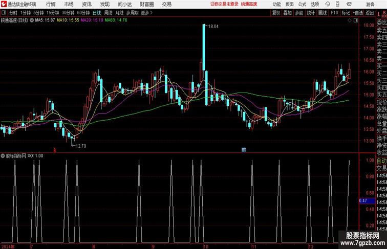Toggle the sidebar panel icon left of 分时
The width and height of the screenshot is (387, 249).
[x=4, y=13]
